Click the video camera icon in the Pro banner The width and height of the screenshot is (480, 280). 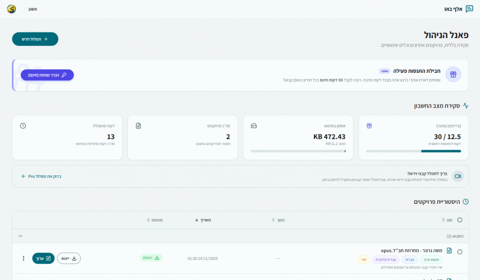coord(458,176)
